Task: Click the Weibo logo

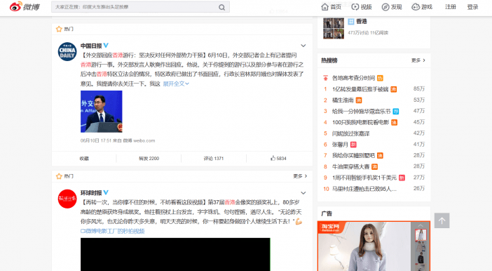Action: pos(25,6)
